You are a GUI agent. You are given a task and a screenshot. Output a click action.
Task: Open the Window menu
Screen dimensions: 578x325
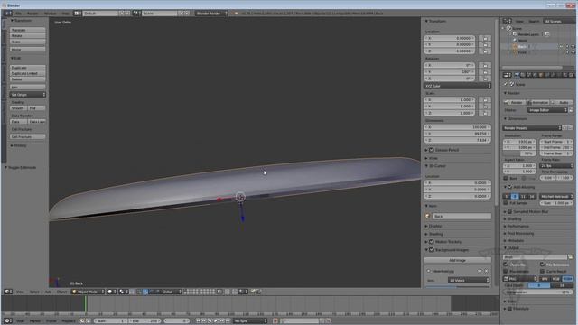pyautogui.click(x=51, y=14)
